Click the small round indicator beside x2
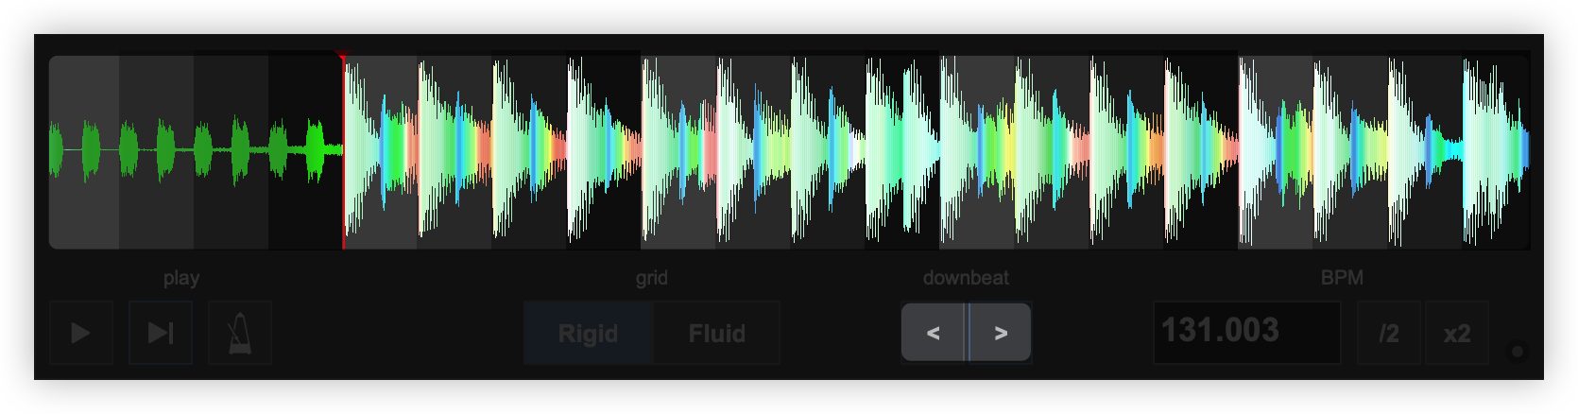Viewport: 1578px width, 414px height. (x=1518, y=352)
